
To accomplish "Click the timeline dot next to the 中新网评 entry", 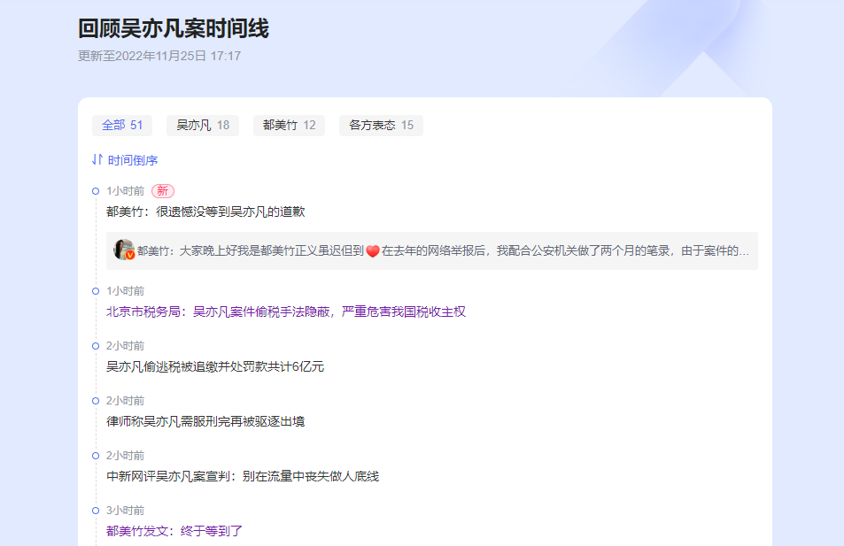I will click(96, 455).
